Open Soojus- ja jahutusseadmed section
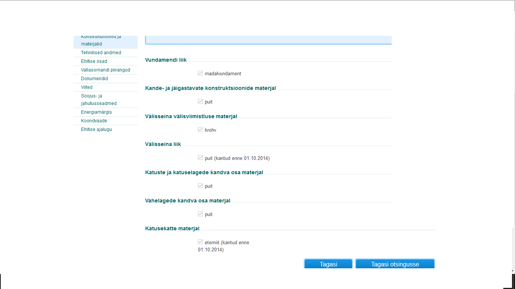515x289 pixels. coord(99,100)
